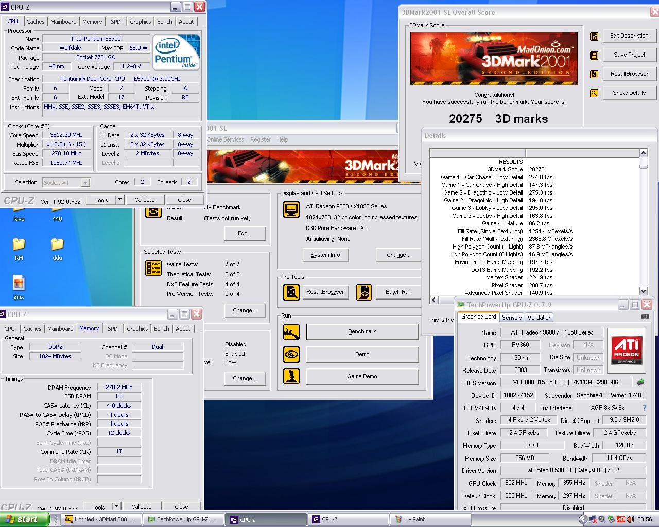Click the Show Details magnifier icon
Image resolution: width=659 pixels, height=527 pixels.
(x=594, y=93)
